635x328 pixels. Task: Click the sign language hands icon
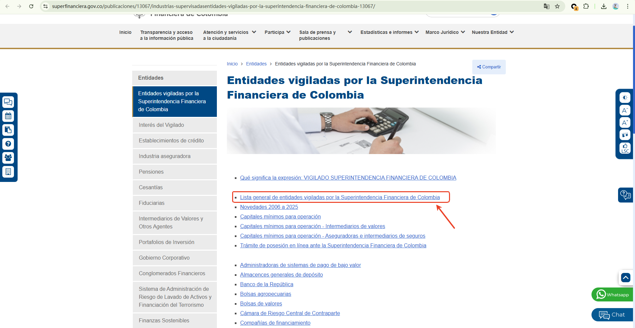pyautogui.click(x=625, y=135)
